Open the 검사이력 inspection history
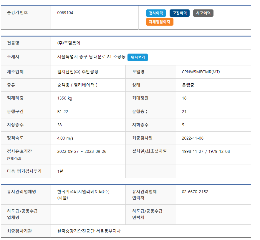Viewport: 260px width, 240px height. tap(156, 13)
